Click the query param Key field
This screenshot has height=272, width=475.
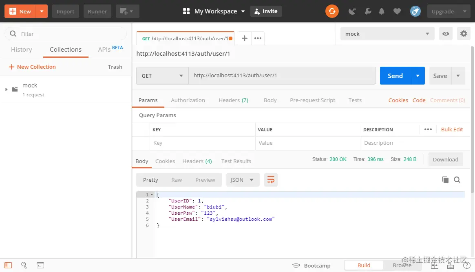pyautogui.click(x=202, y=143)
